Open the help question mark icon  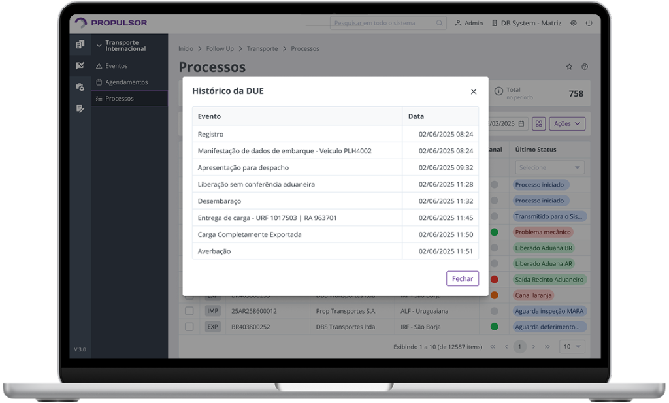point(585,67)
